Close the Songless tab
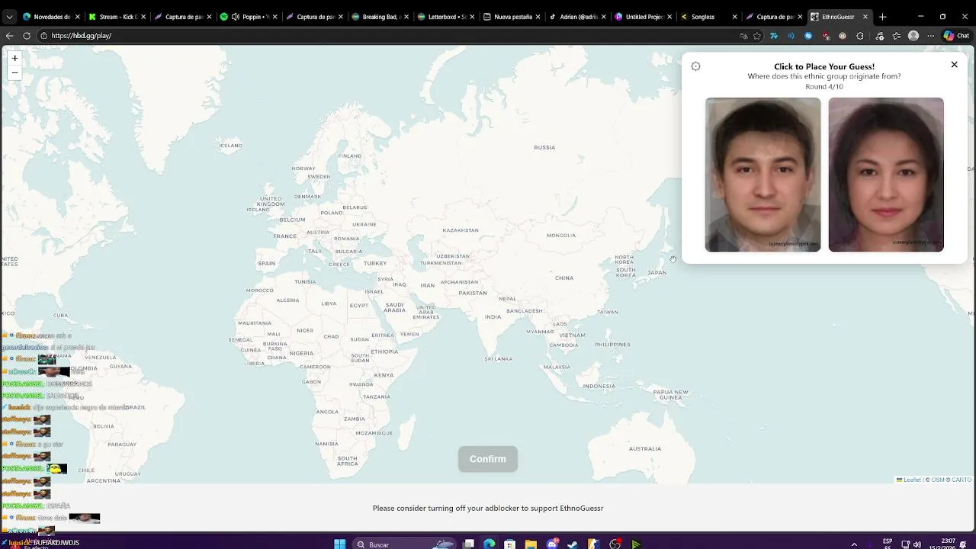Viewport: 976px width, 549px height. coord(734,17)
